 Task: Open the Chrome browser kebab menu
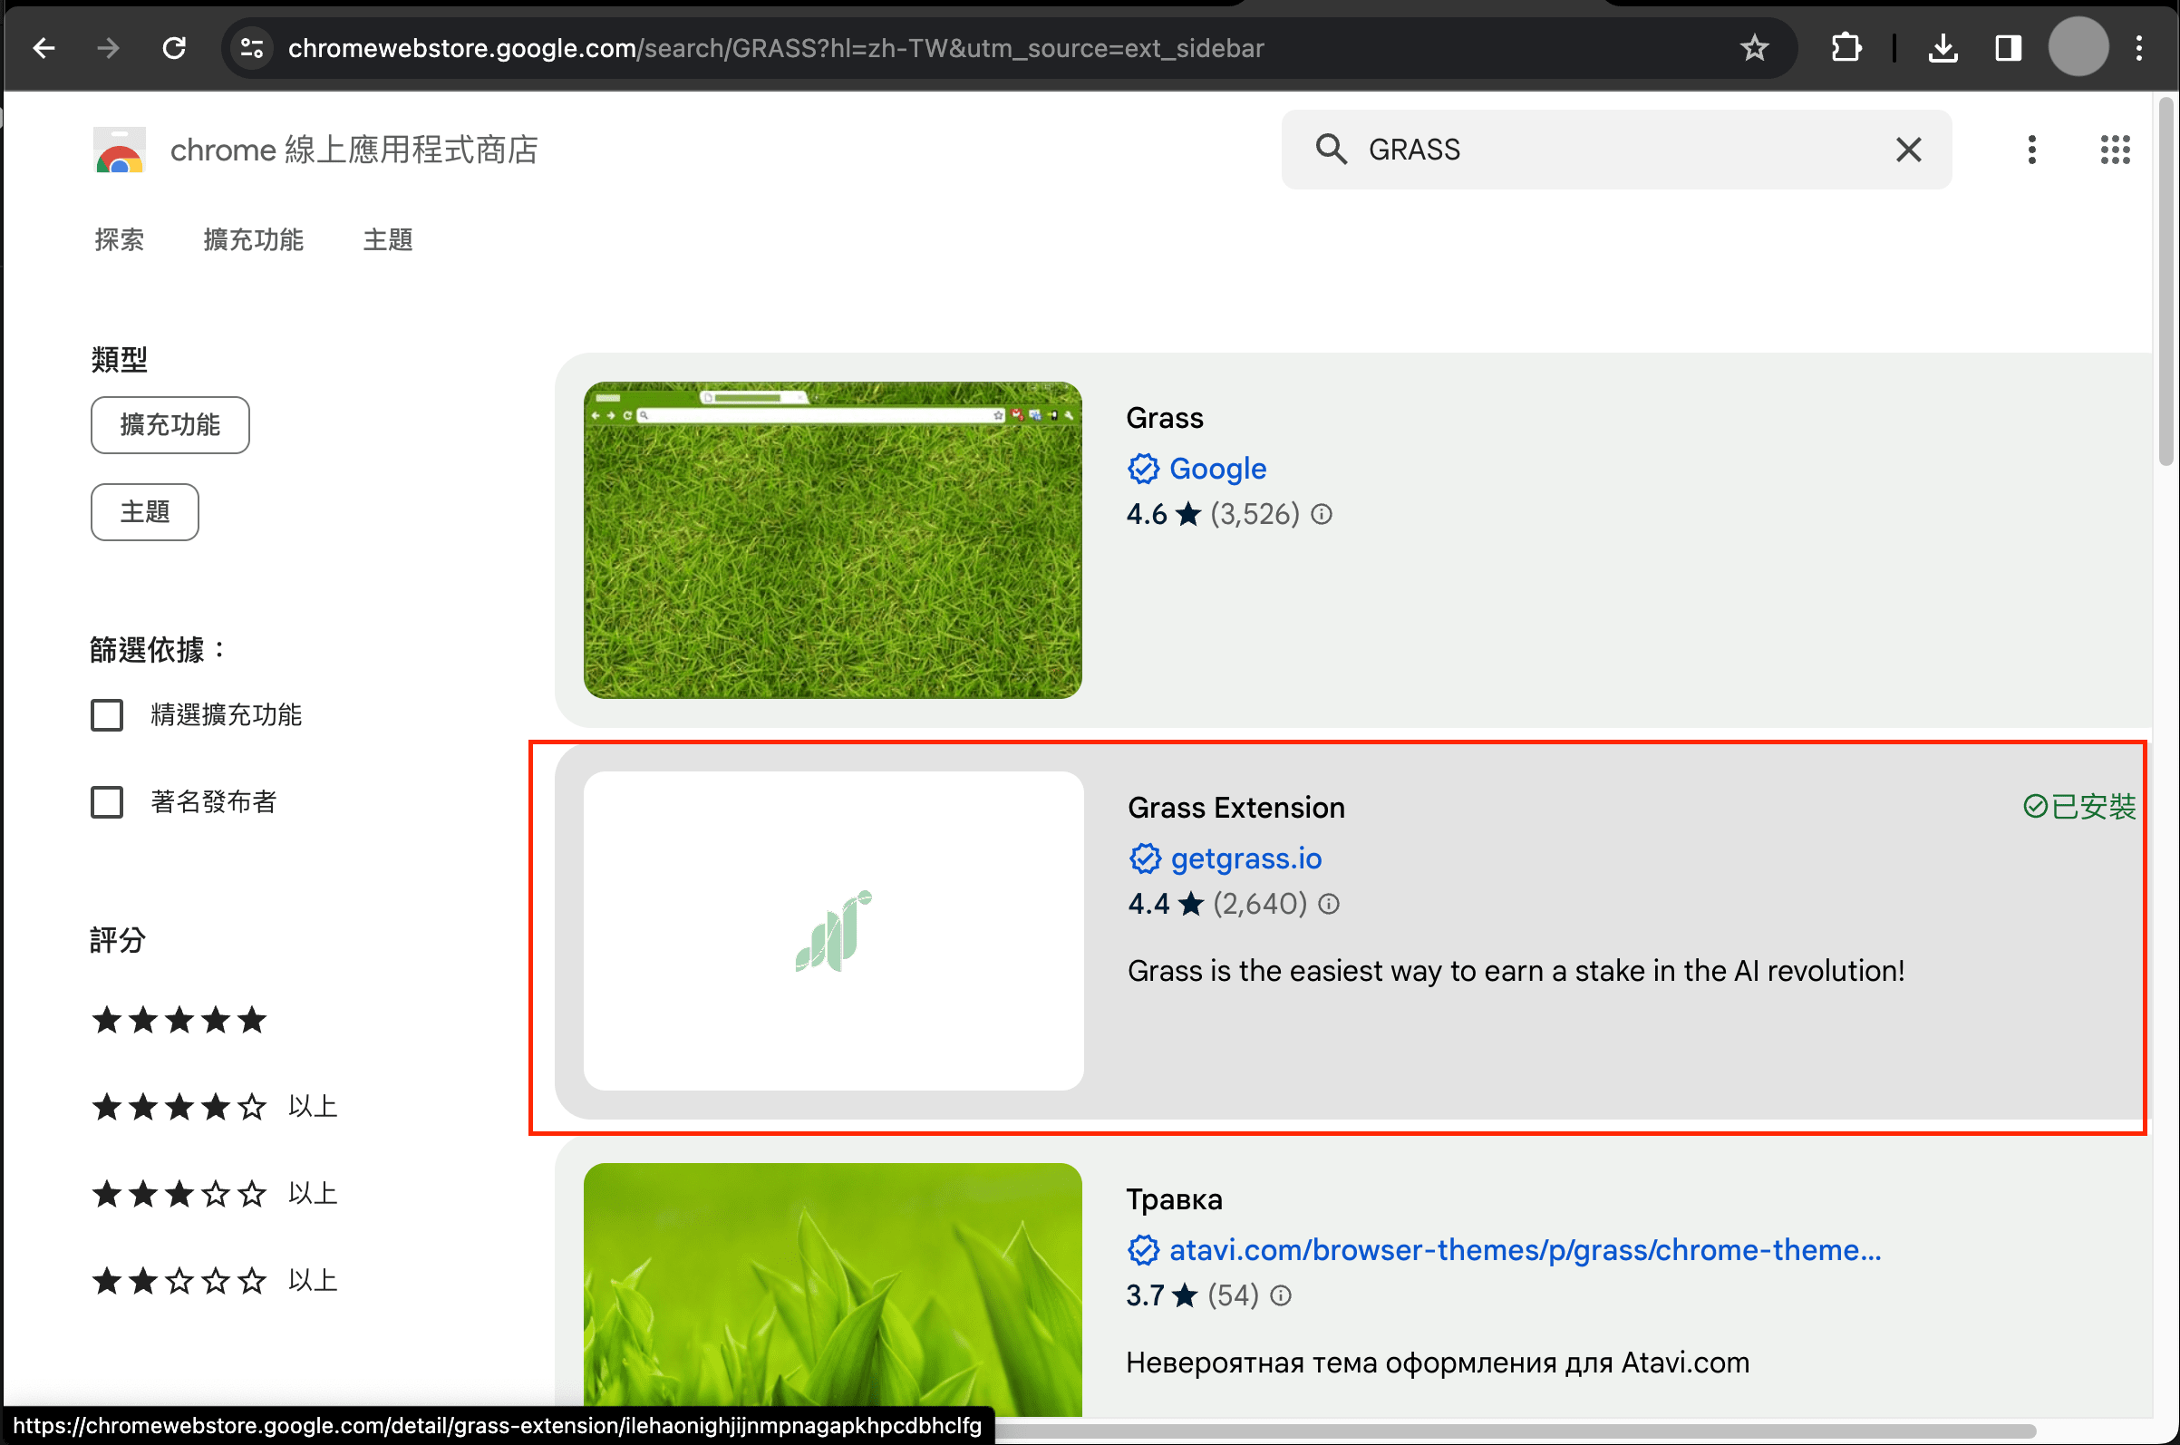pyautogui.click(x=2138, y=48)
